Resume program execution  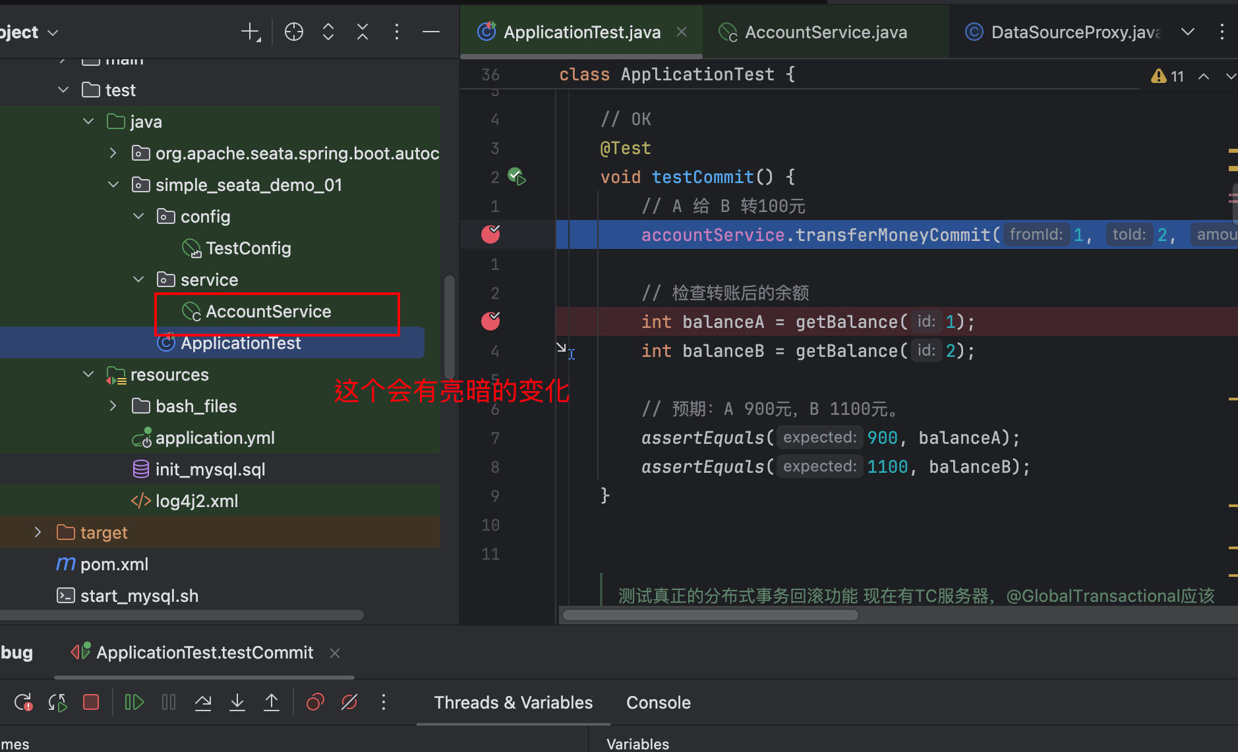tap(134, 703)
